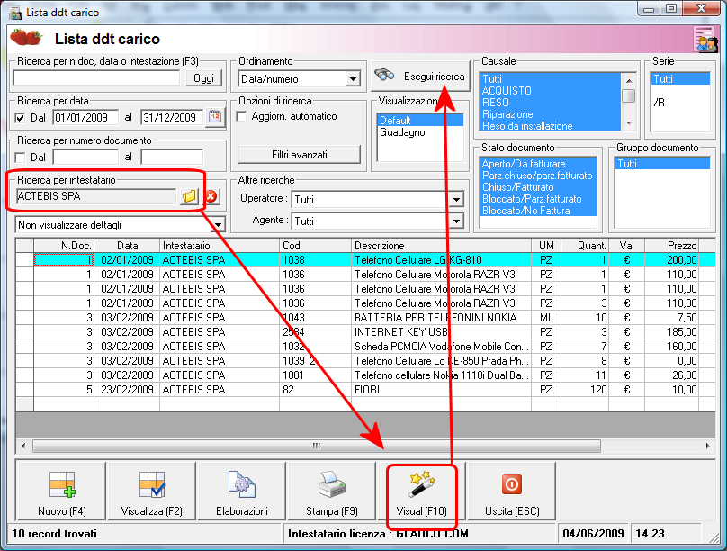Open the intestatario folder lookup icon
This screenshot has height=551, width=727.
(189, 196)
